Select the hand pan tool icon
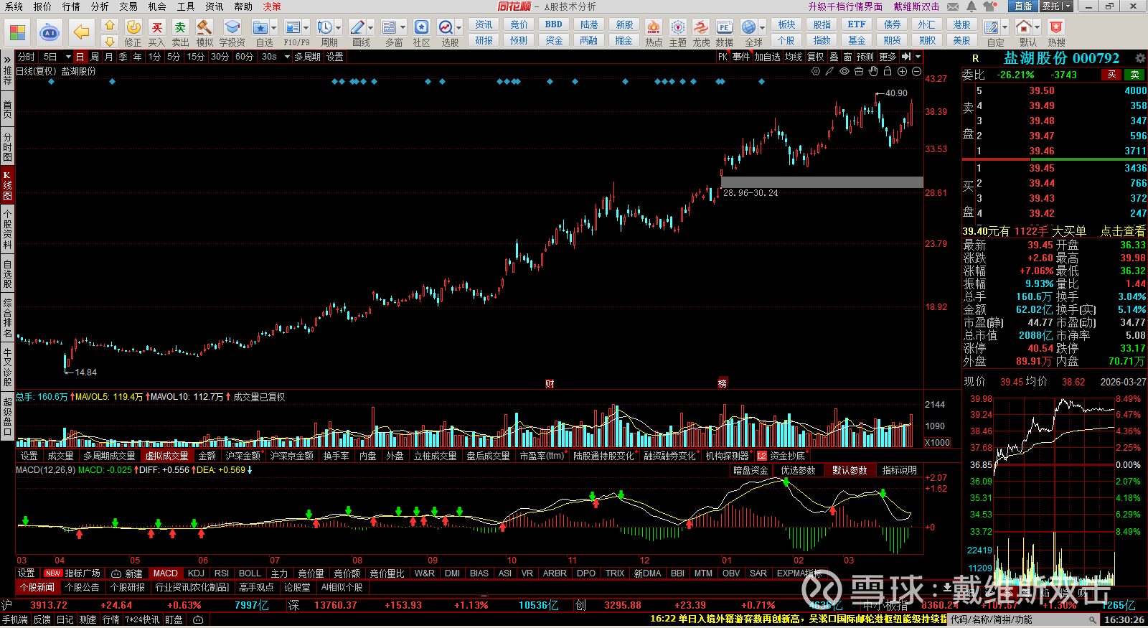 coord(873,71)
